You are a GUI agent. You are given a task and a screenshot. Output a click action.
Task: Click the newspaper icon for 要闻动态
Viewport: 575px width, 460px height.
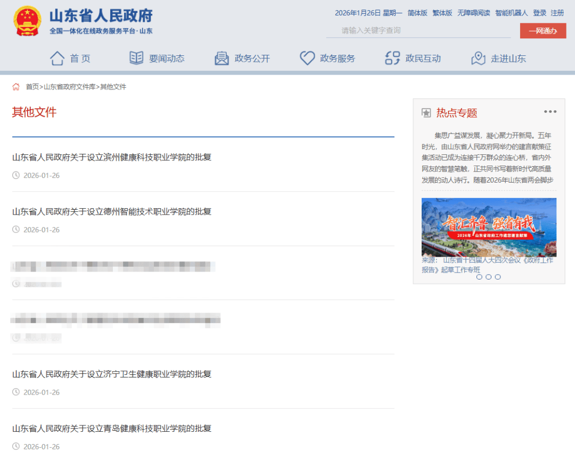tap(136, 58)
